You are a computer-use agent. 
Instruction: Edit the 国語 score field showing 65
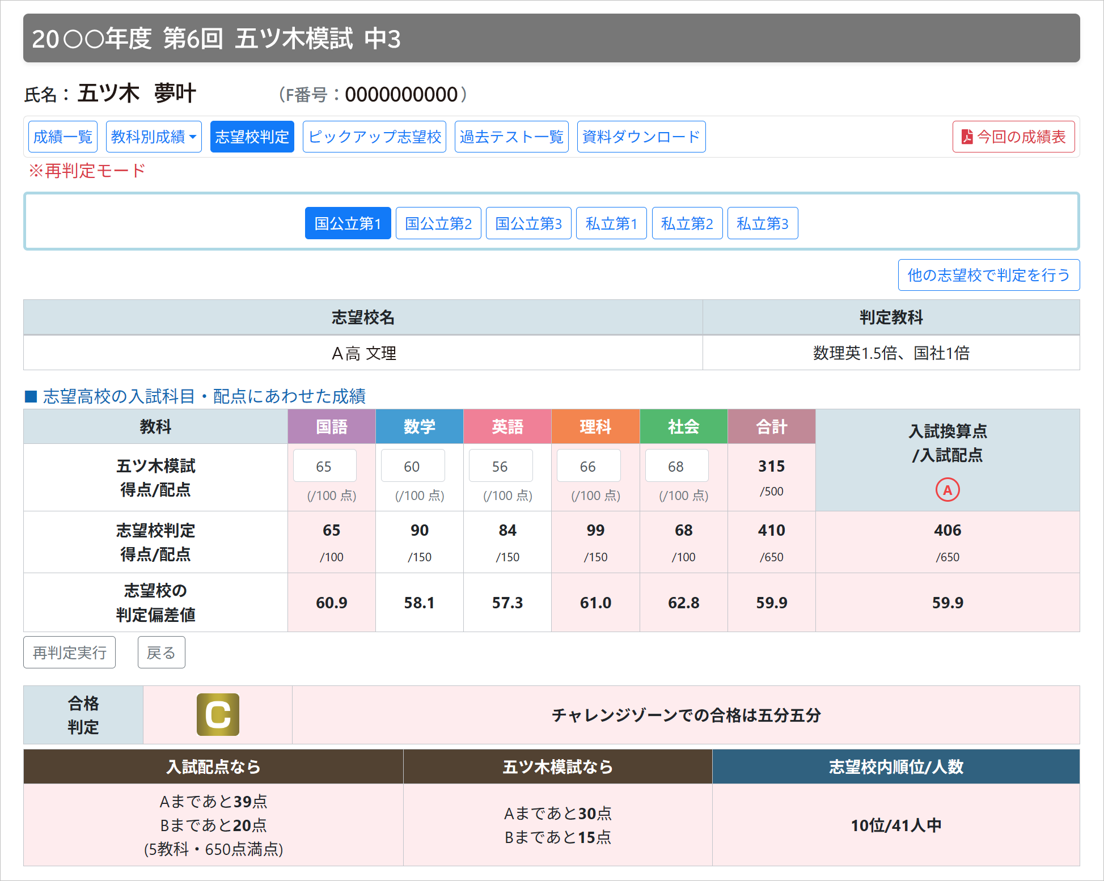324,466
